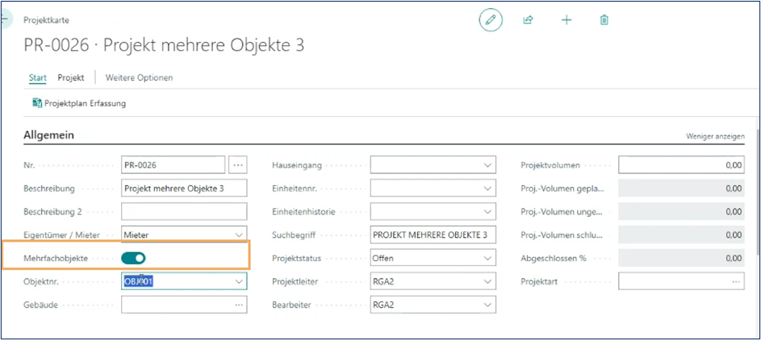This screenshot has height=340, width=761.
Task: Click the edit pencil icon
Action: [491, 20]
